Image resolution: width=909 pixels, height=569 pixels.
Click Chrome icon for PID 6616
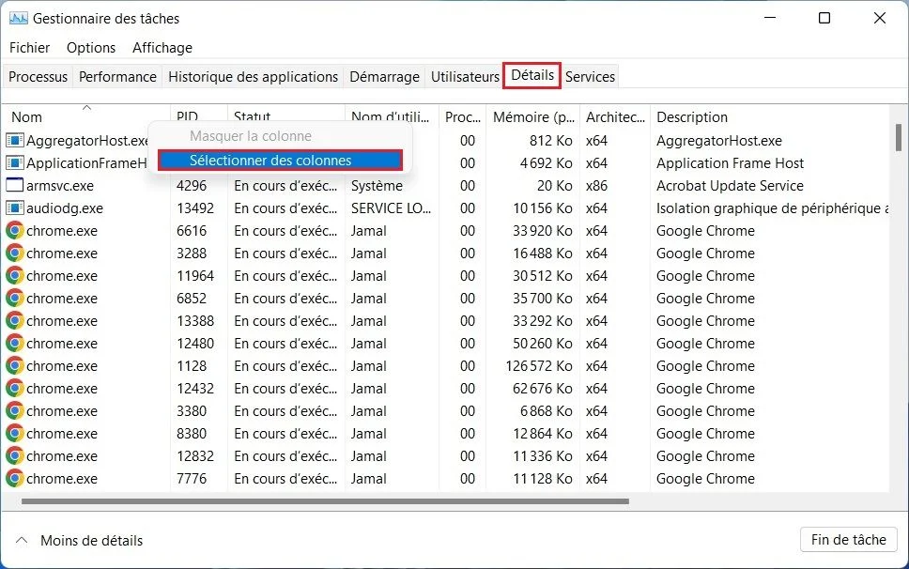pos(15,231)
